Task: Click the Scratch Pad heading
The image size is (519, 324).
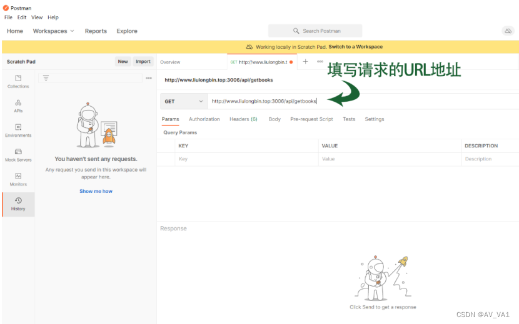Action: pyautogui.click(x=21, y=62)
